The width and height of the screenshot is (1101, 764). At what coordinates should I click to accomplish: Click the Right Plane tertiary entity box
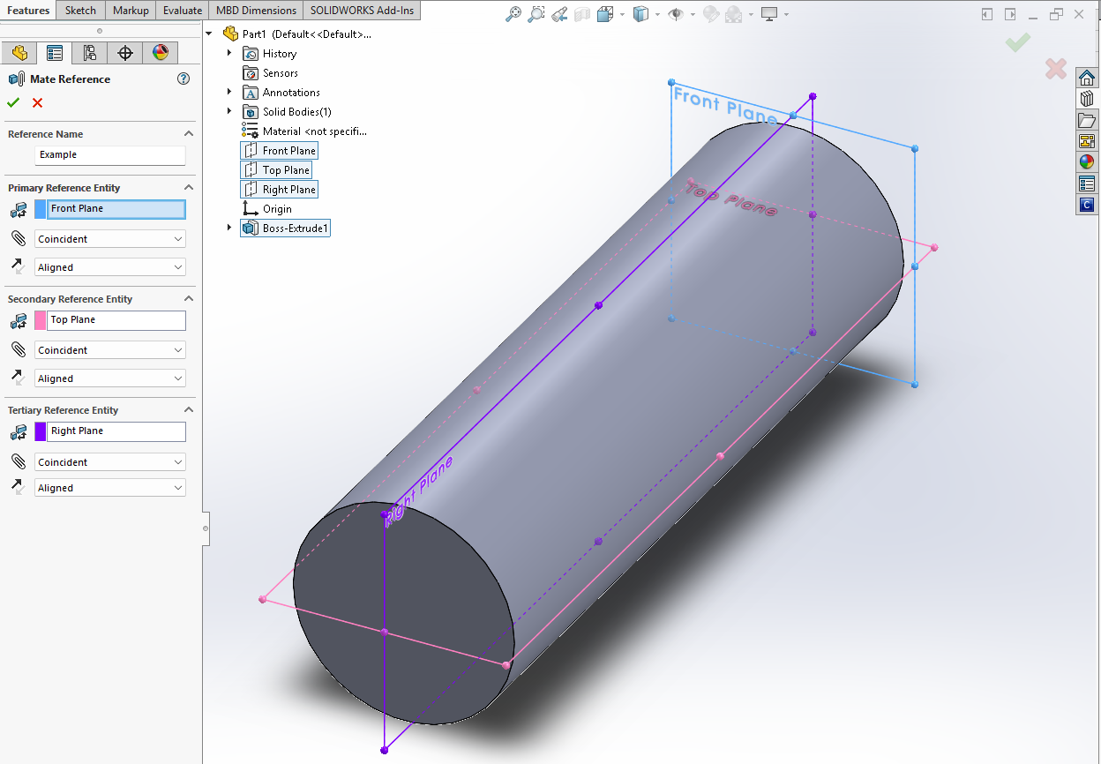click(x=116, y=431)
